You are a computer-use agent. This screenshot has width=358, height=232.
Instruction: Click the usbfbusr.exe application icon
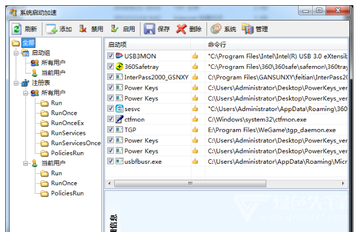tap(119, 161)
